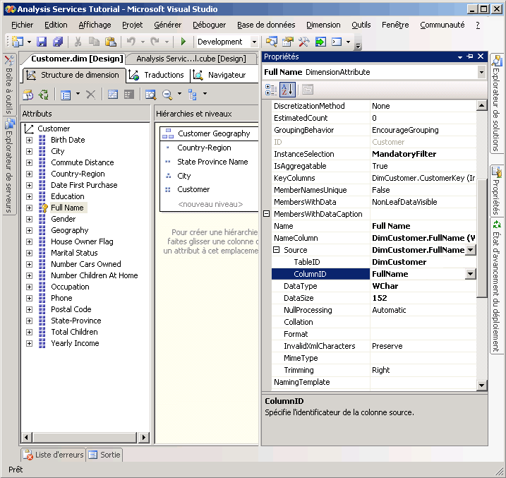This screenshot has height=478, width=506.
Task: Click the Paste icon in toolbar
Action: point(110,42)
